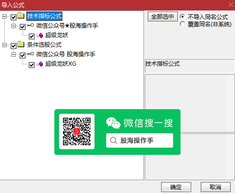
Task: Collapse 微信公众号 股海操作手 node under 条件选股公式
Action: 14,54
